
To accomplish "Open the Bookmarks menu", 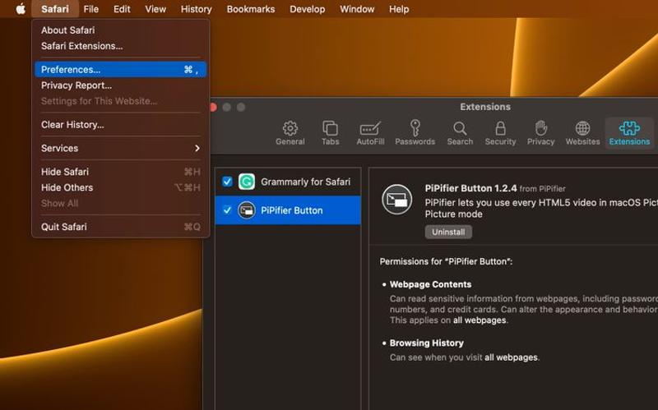I will click(x=251, y=9).
